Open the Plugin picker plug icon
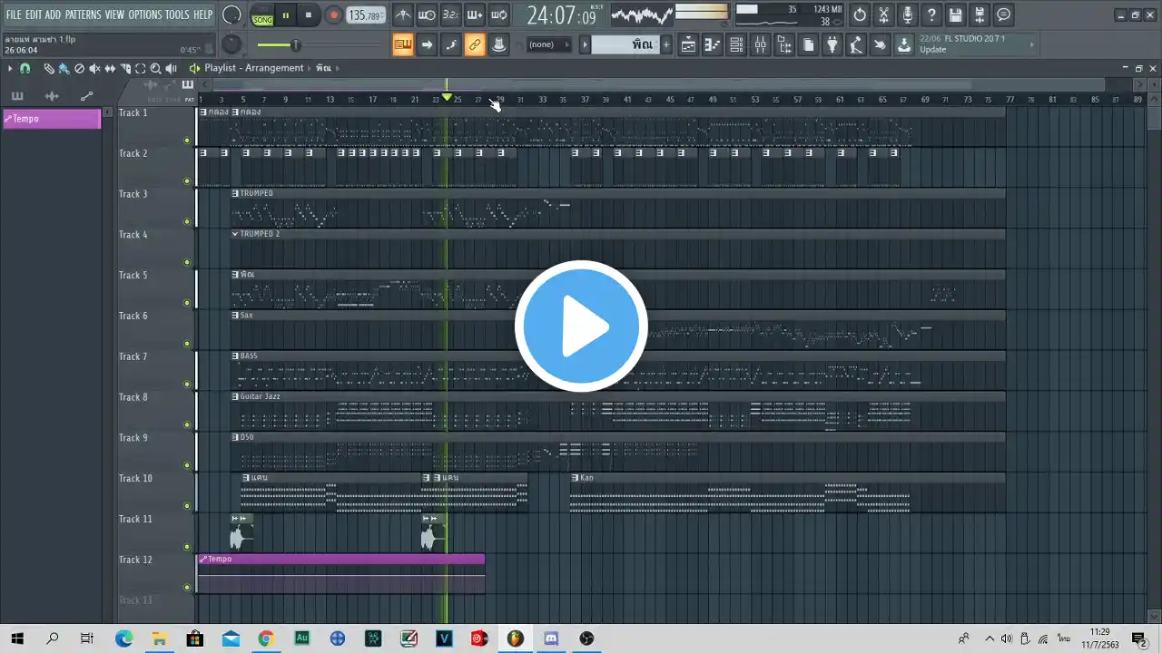1162x653 pixels. pyautogui.click(x=832, y=44)
